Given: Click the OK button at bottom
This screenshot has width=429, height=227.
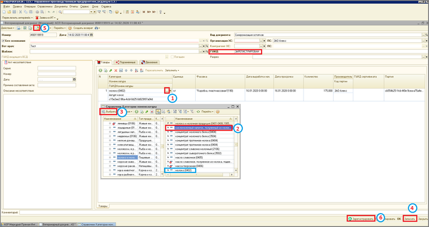Looking at the screenshot, I should [399, 219].
